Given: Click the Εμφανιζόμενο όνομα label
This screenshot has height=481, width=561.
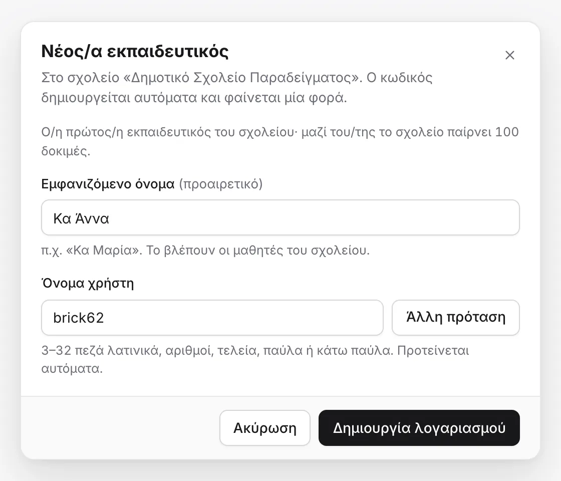Looking at the screenshot, I should tap(108, 184).
